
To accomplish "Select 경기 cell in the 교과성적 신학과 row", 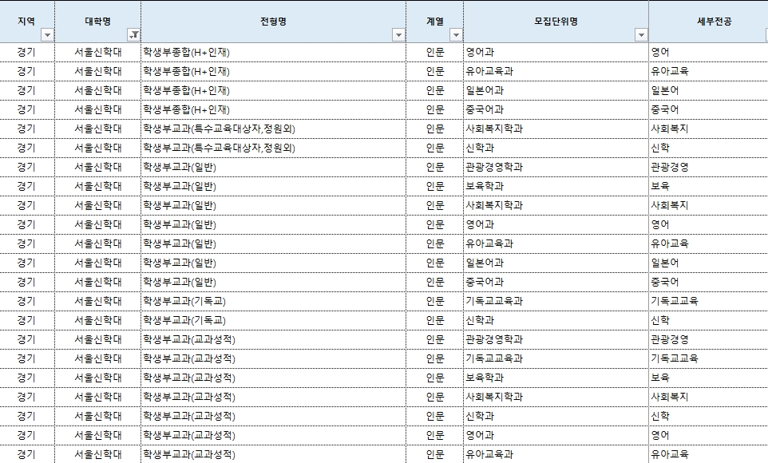I will (26, 415).
